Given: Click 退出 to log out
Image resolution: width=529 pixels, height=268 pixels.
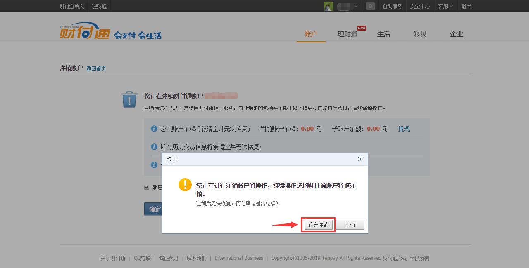Looking at the screenshot, I should click(466, 6).
